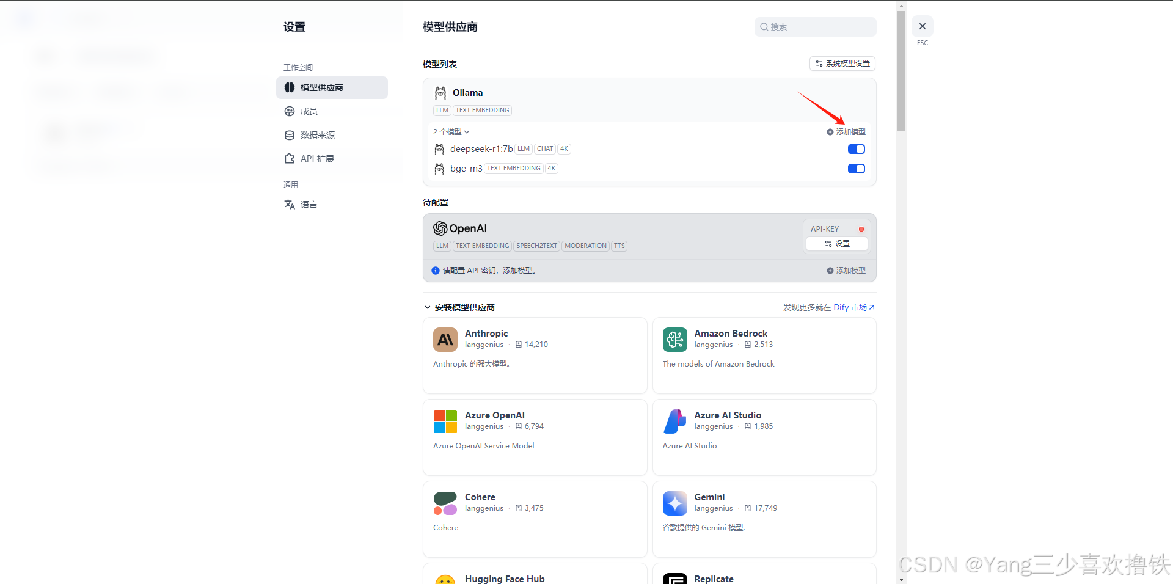Viewport: 1173px width, 584px height.
Task: Click the scrollbar up arrow
Action: pyautogui.click(x=901, y=5)
